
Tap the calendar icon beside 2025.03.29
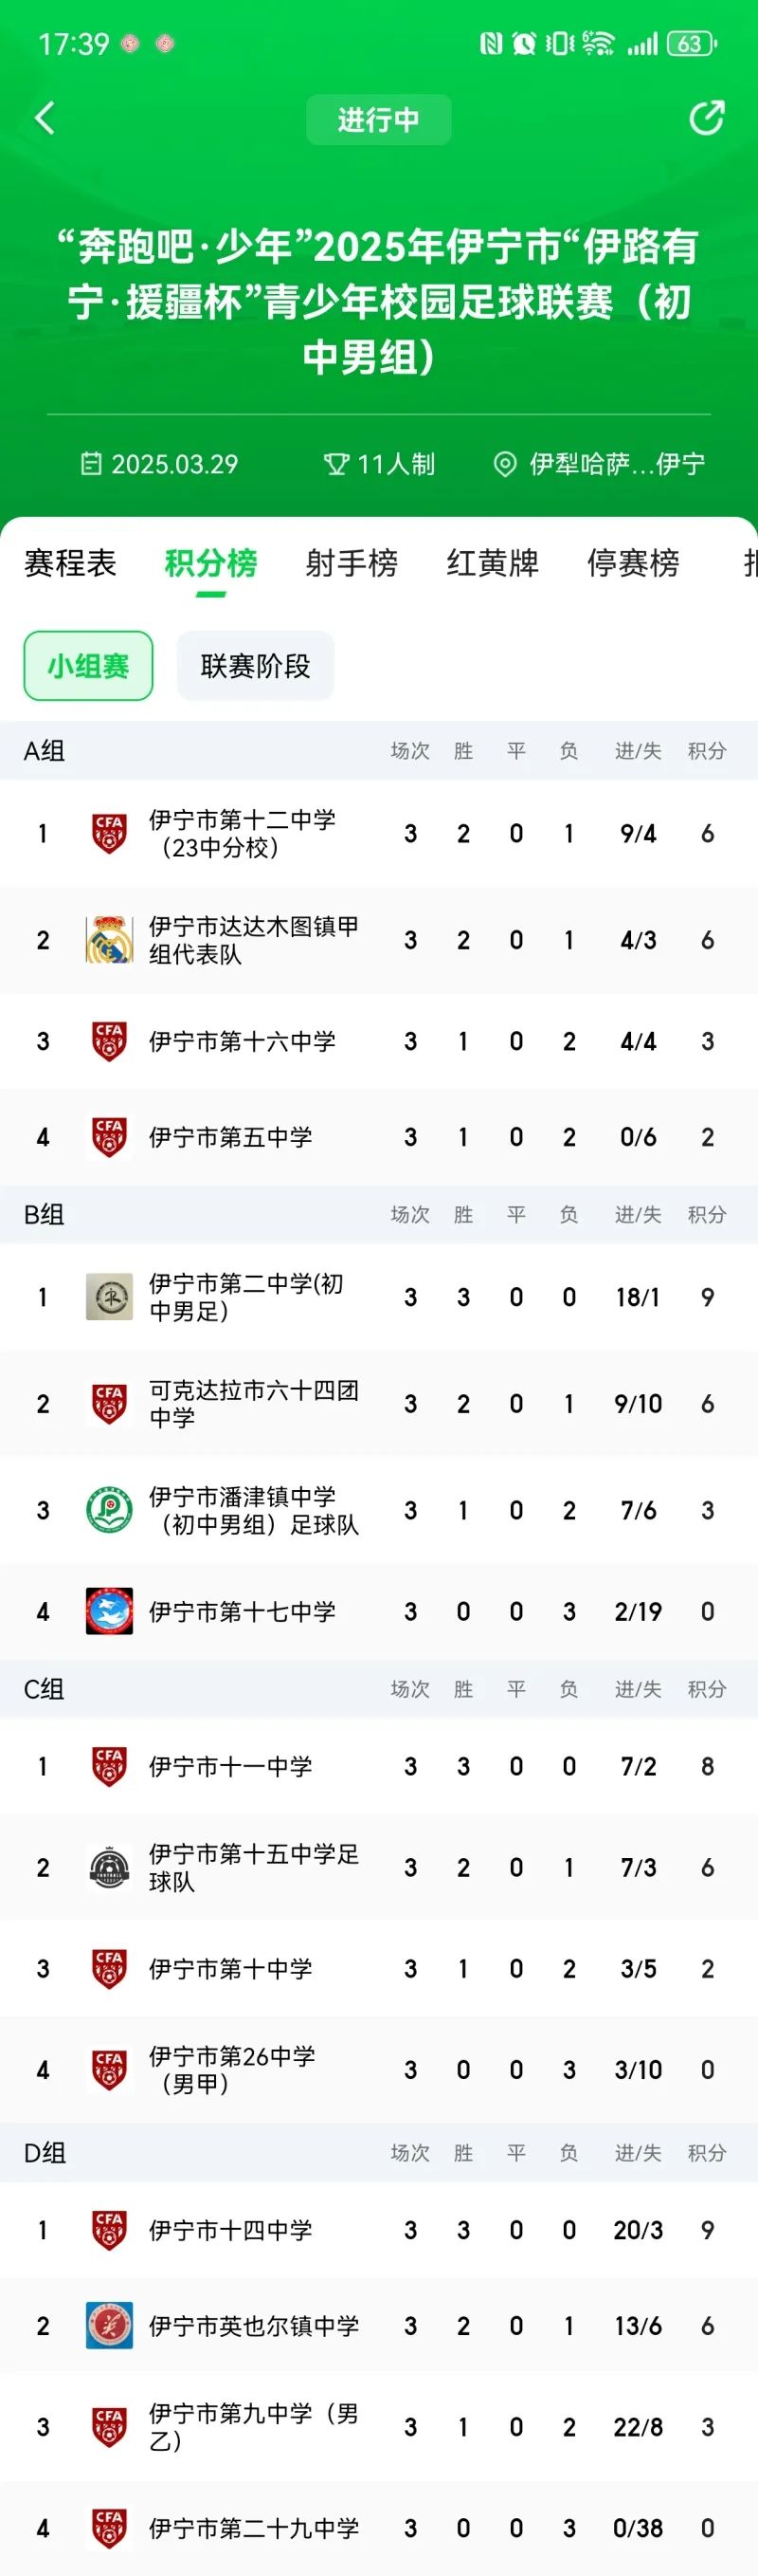(91, 464)
